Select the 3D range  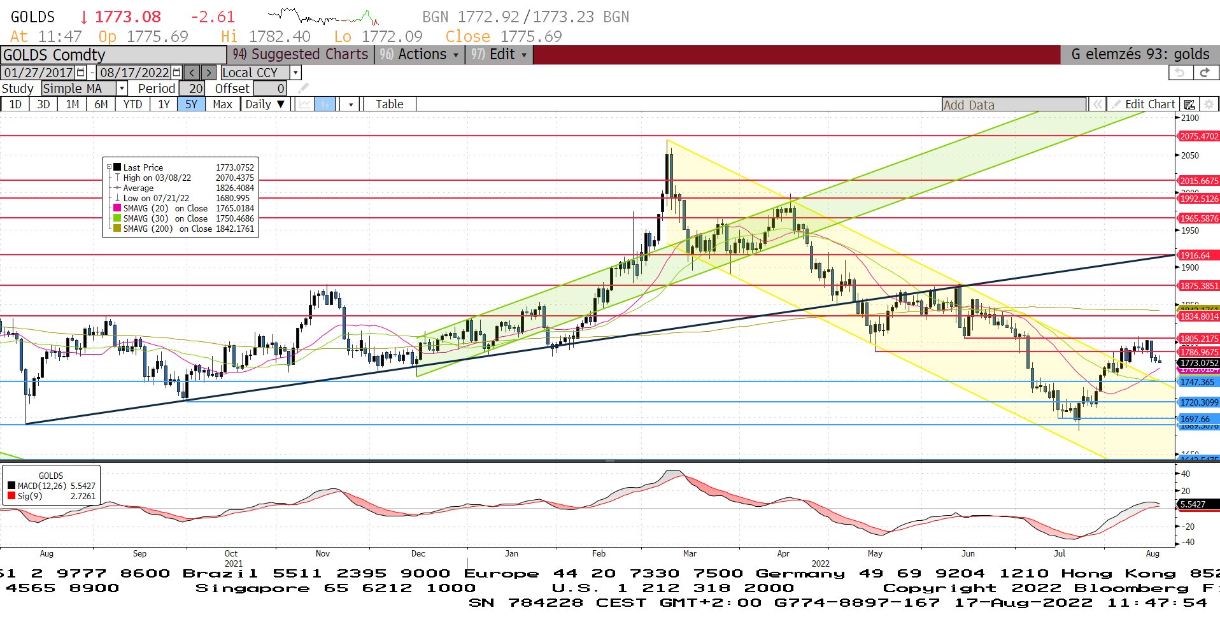click(x=43, y=104)
